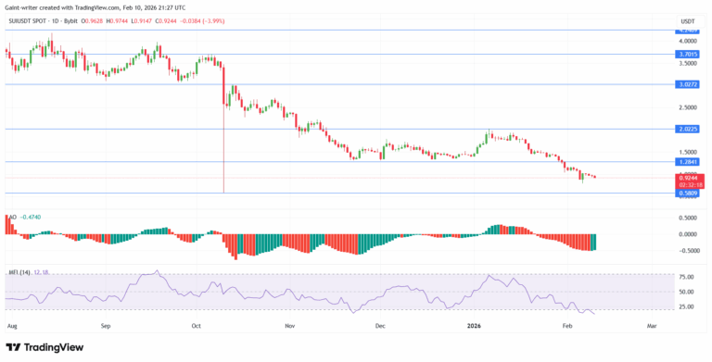Click the 2.5000 price axis label
This screenshot has height=362, width=712.
(688, 108)
